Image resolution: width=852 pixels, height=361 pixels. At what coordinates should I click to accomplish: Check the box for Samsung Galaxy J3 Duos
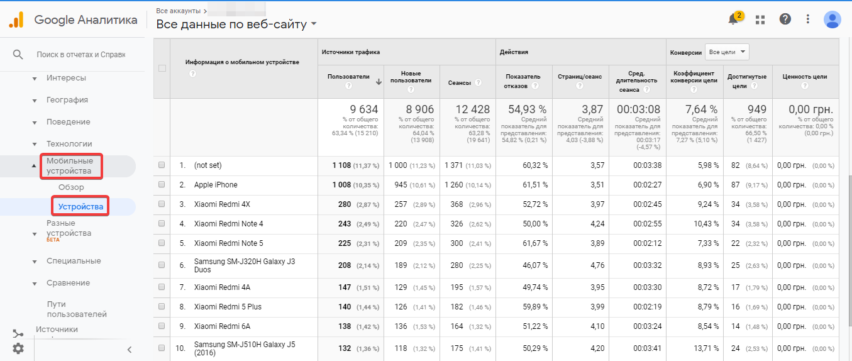[x=162, y=265]
